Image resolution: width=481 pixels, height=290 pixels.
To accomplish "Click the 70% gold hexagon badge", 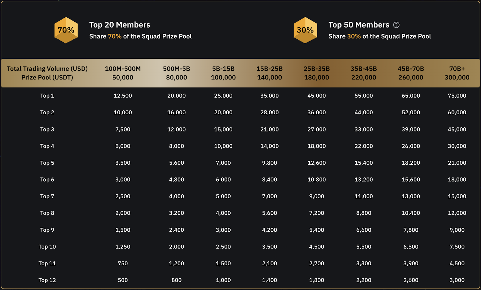I will coord(66,30).
